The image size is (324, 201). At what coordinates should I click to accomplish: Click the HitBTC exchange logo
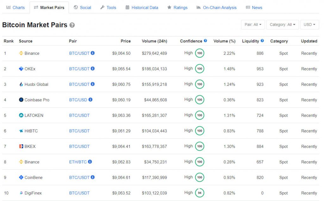tap(21, 131)
